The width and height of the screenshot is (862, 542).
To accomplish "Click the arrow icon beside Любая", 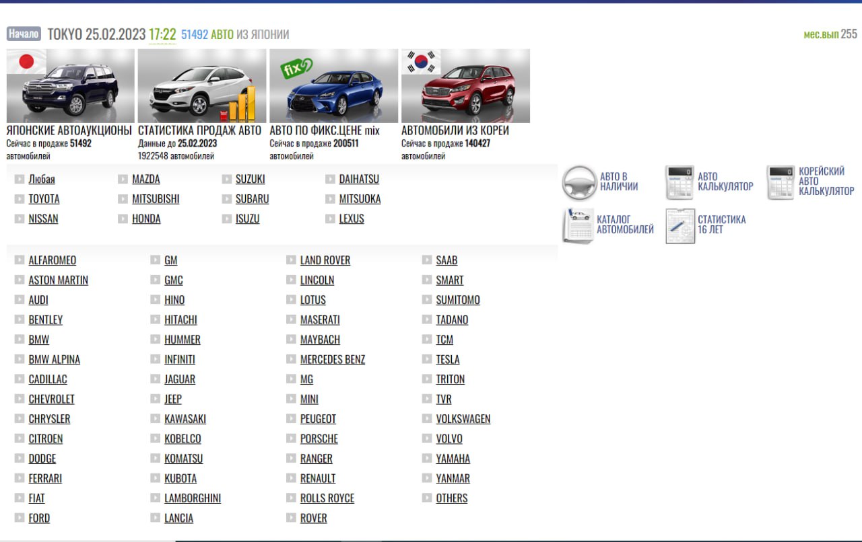I will tap(20, 180).
